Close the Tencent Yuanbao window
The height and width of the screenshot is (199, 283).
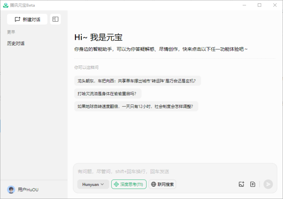(x=275, y=5)
